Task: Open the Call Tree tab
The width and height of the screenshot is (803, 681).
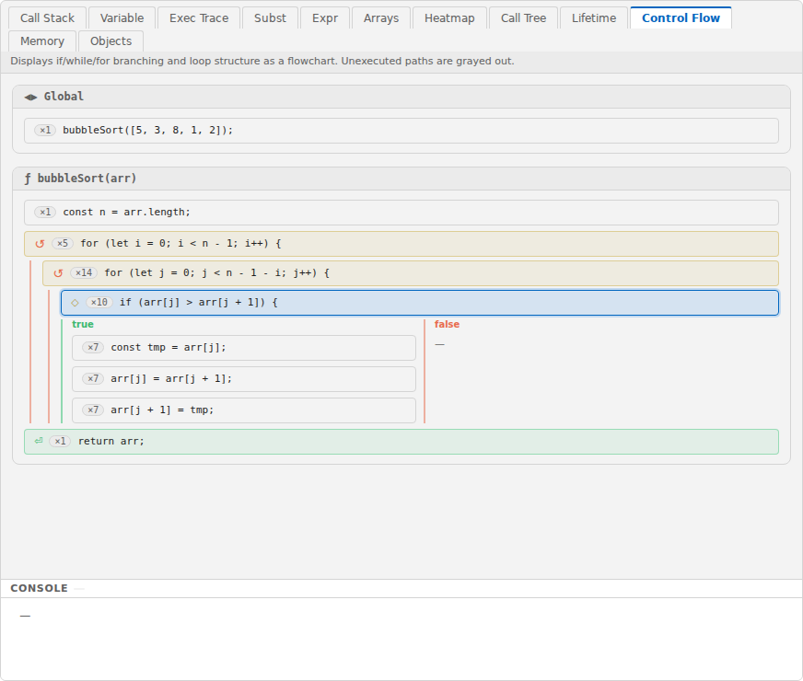Action: click(523, 17)
